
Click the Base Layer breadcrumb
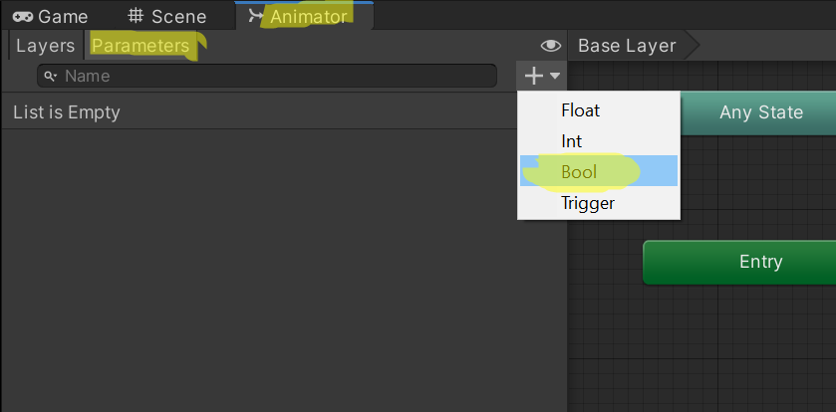[627, 46]
